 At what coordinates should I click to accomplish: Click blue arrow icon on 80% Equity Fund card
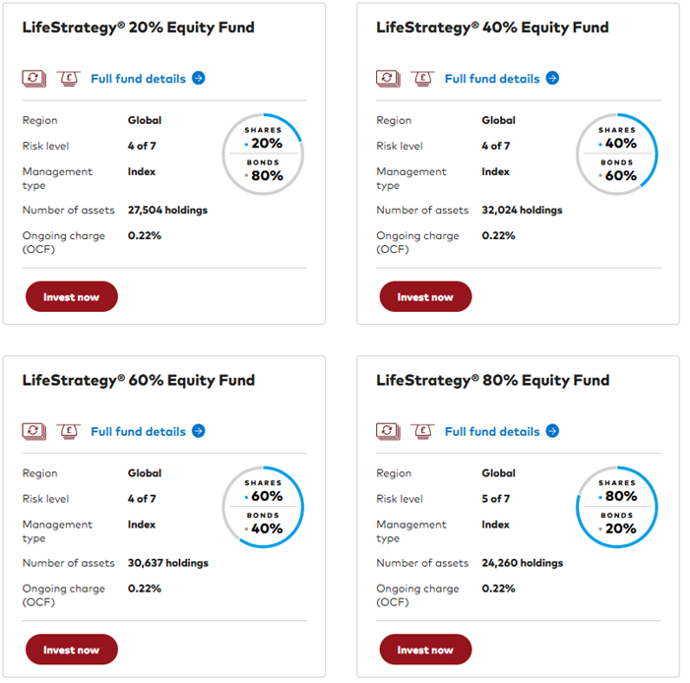pos(552,431)
